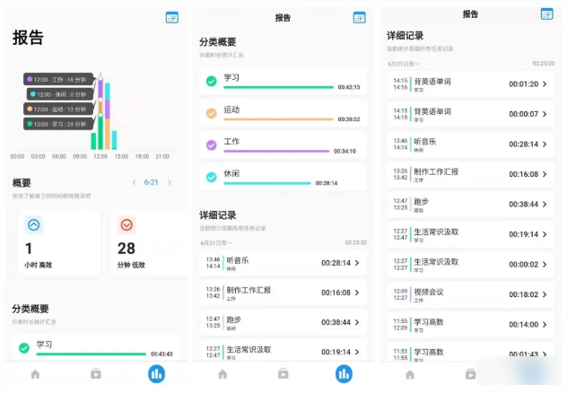Screen dimensions: 567x393
Task: Click the 02:23:32 total on the middle screen
Action: (356, 242)
